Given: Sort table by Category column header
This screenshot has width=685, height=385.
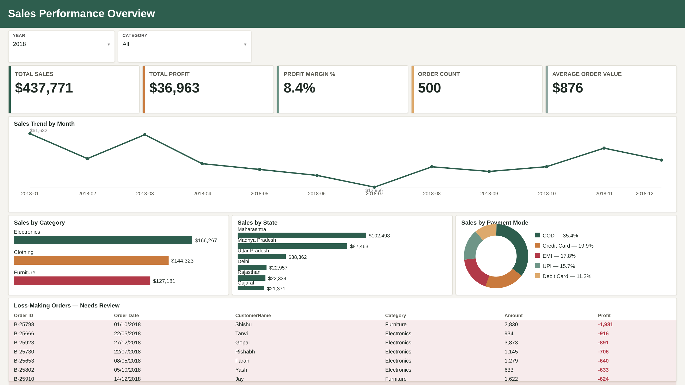Looking at the screenshot, I should click(x=395, y=315).
